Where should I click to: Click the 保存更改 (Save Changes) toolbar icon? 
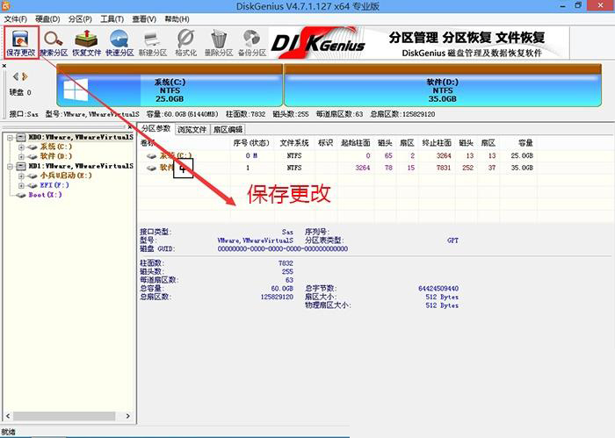[21, 41]
